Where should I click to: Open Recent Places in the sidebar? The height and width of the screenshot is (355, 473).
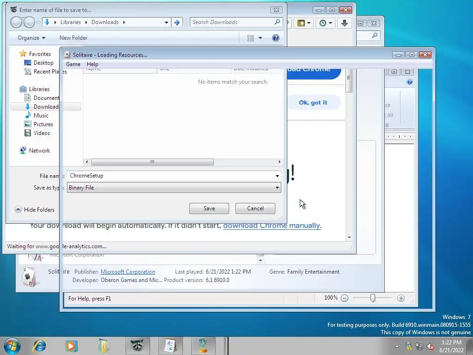click(x=46, y=72)
